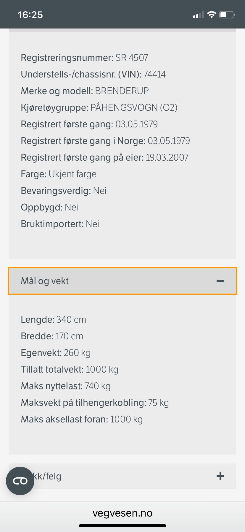Image resolution: width=245 pixels, height=532 pixels.
Task: Click the Egenvekt 260 kg line
Action: coord(56,353)
